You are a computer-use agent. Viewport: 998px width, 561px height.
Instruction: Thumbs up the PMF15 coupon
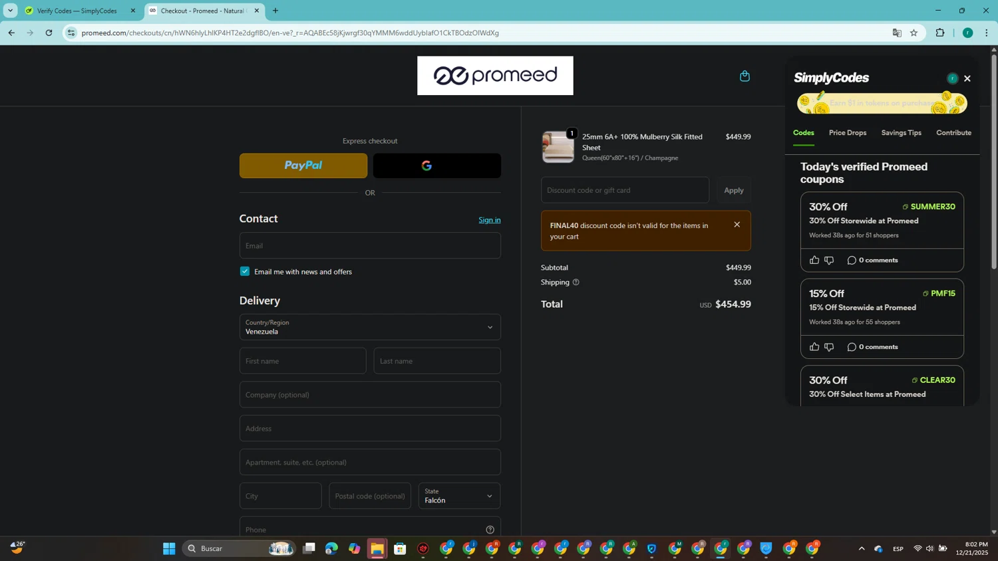coord(814,347)
